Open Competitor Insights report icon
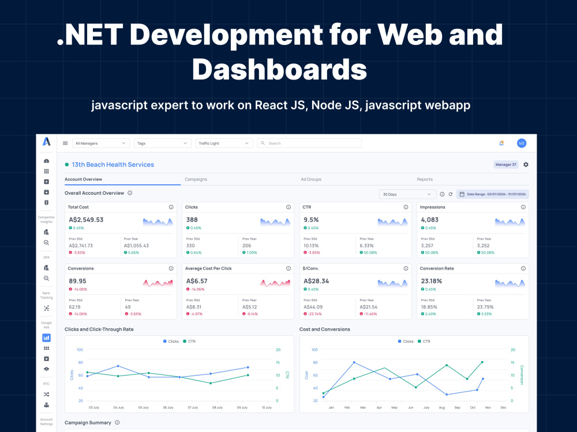577x432 pixels. tap(46, 232)
